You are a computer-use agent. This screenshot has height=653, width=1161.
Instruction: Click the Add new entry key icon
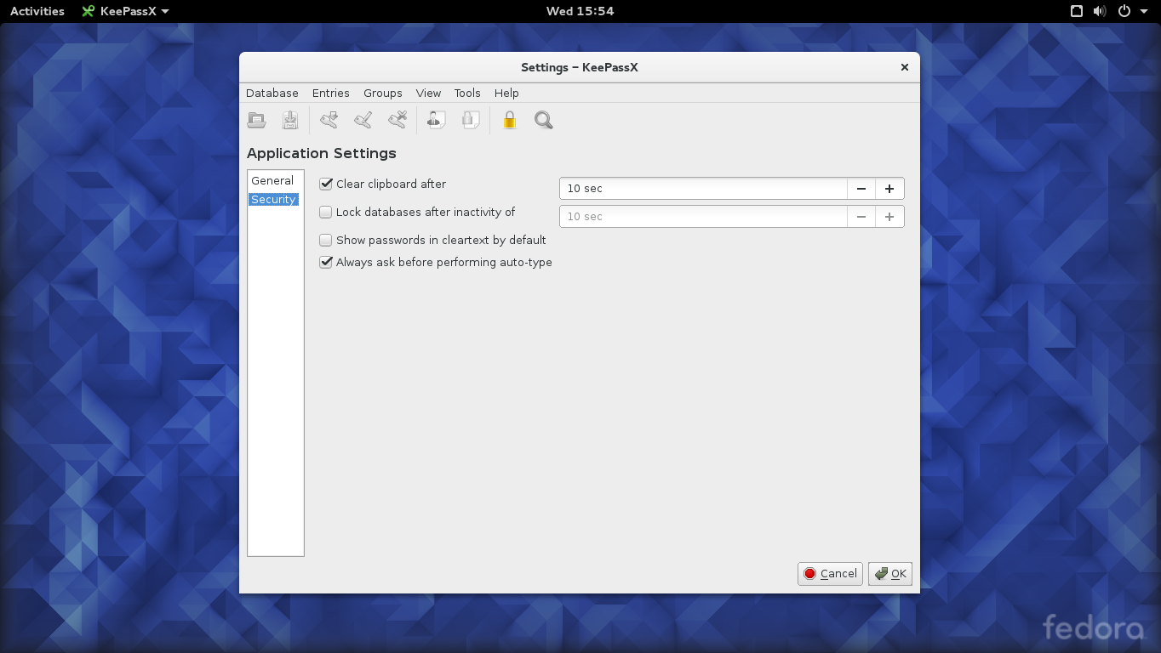point(329,121)
